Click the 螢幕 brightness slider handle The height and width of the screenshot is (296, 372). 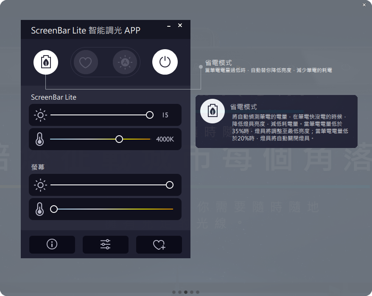coord(170,185)
